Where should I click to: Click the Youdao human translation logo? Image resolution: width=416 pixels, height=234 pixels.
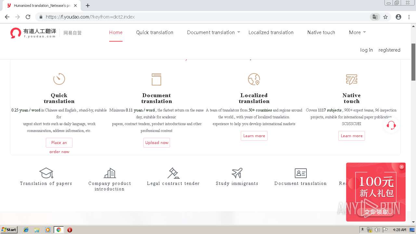click(33, 33)
